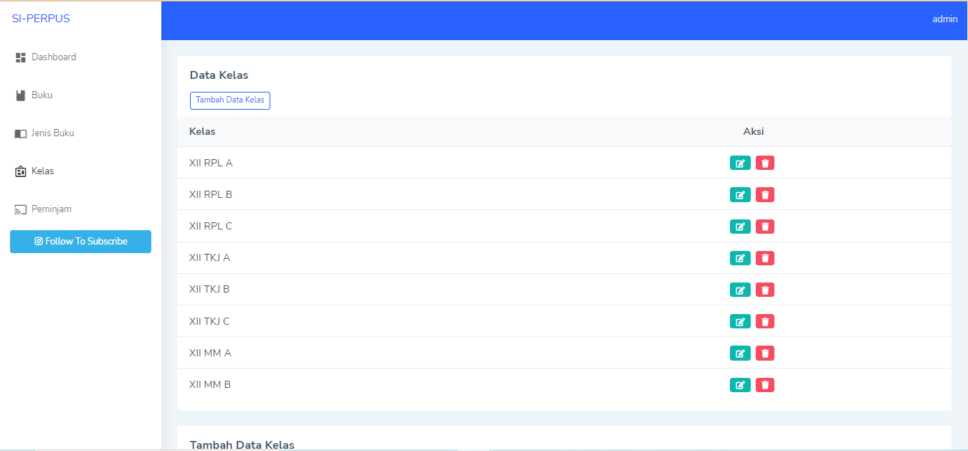Click the Data Kelas card heading

tap(219, 75)
